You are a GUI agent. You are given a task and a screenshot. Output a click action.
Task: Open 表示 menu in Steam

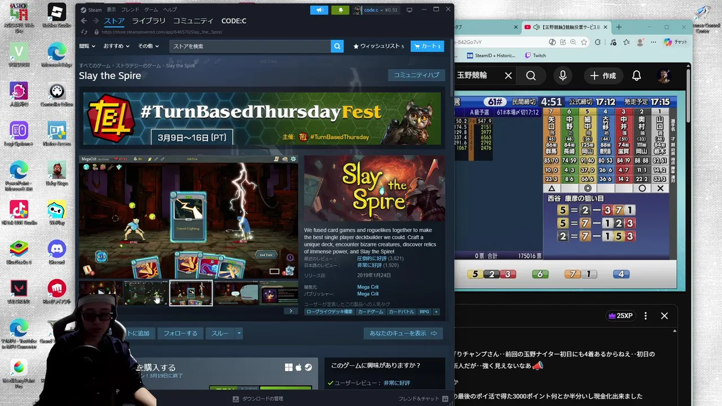[111, 10]
